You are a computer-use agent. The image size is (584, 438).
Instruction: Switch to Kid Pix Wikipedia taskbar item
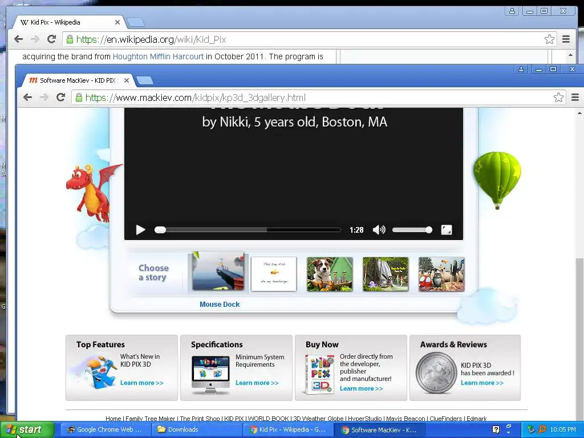pyautogui.click(x=287, y=429)
